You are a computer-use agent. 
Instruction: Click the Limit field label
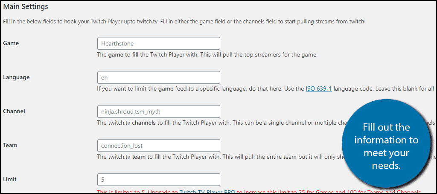pyautogui.click(x=10, y=179)
